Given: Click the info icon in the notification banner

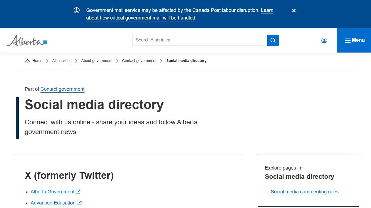Looking at the screenshot, I should (76, 10).
